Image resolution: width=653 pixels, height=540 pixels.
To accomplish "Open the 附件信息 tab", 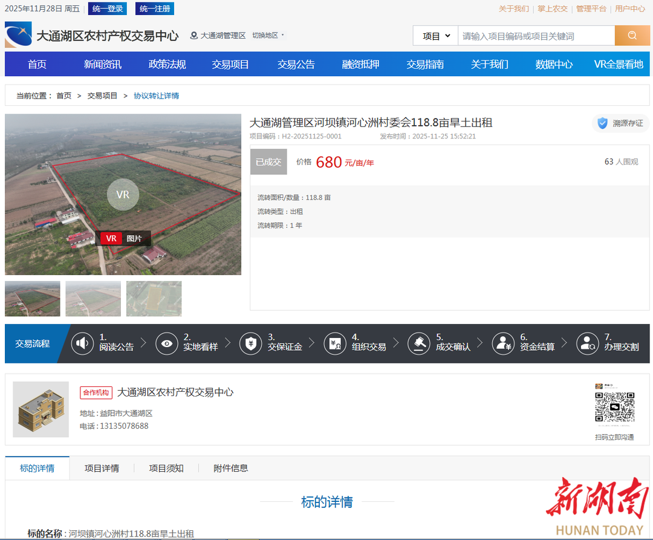I will click(230, 468).
